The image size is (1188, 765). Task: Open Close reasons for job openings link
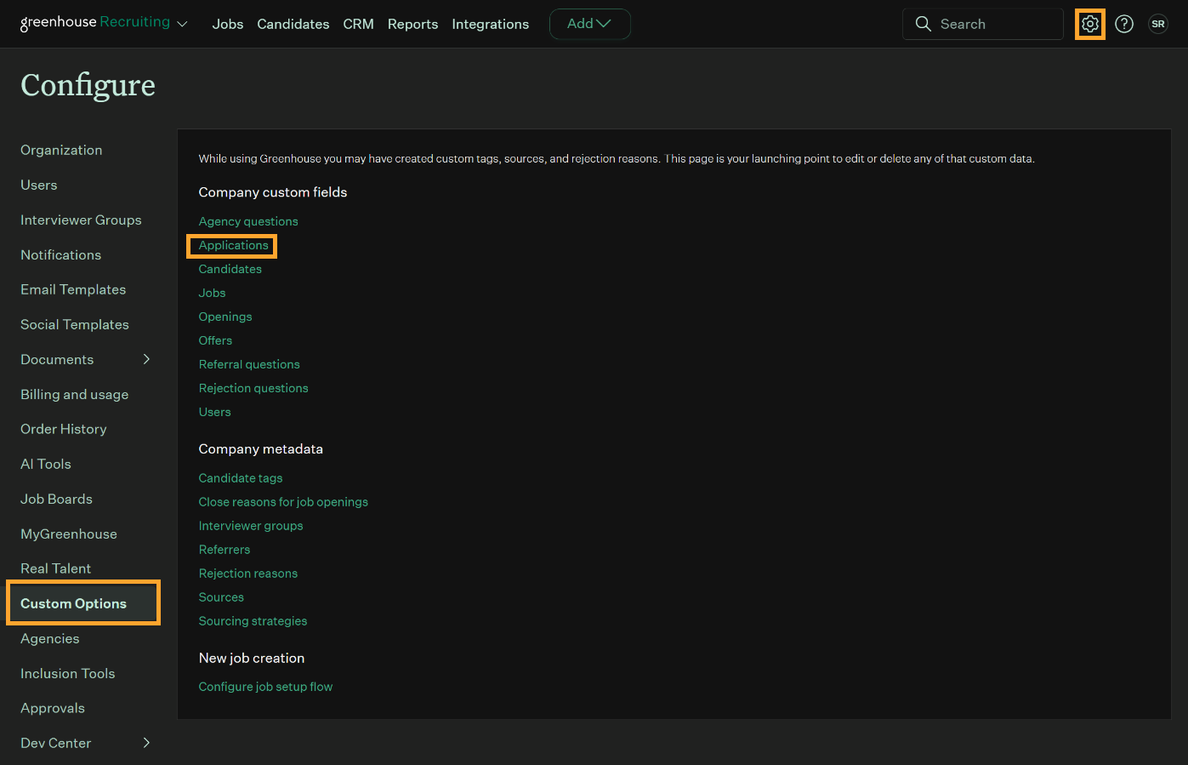point(283,502)
